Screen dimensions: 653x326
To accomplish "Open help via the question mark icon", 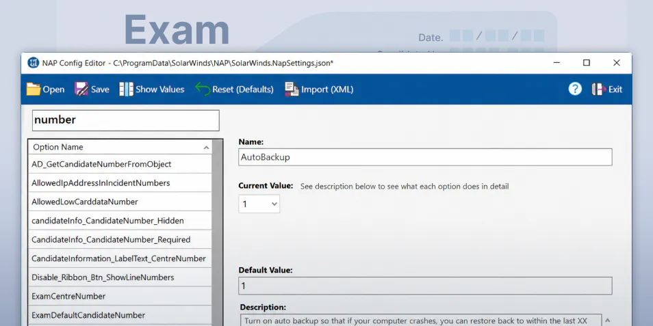I will coord(575,89).
